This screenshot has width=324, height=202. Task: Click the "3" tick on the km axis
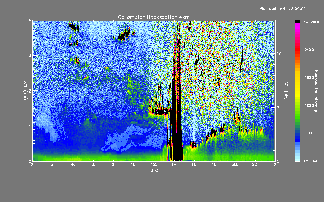(30, 55)
